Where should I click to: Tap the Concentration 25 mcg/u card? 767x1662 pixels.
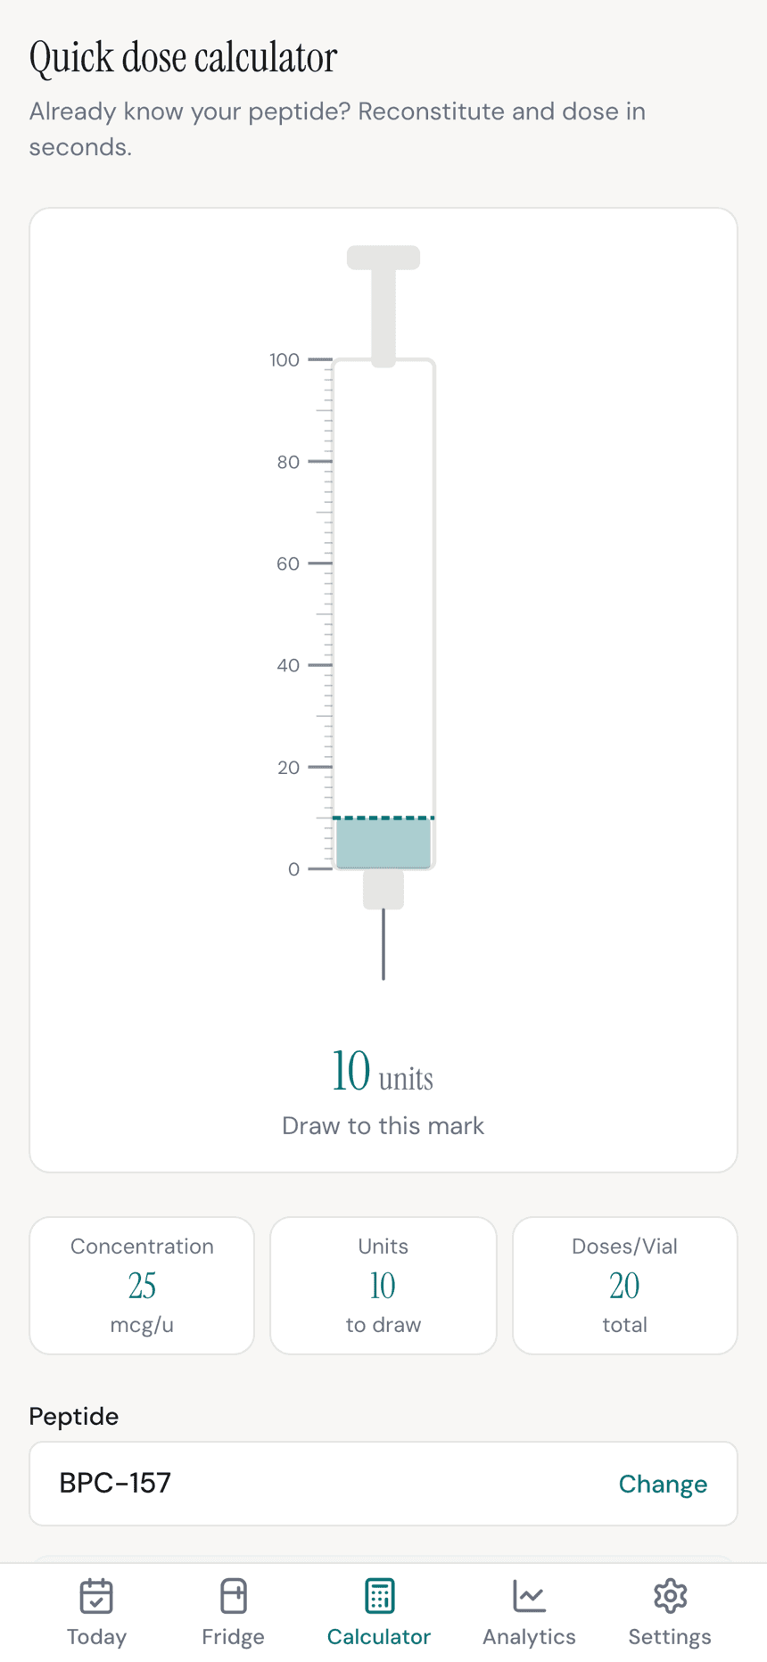point(142,1285)
